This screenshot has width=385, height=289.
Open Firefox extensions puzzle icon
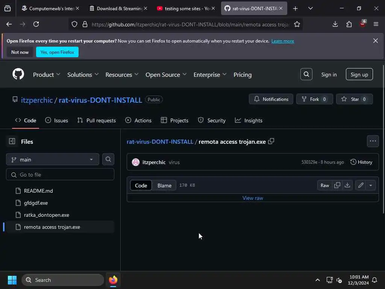(349, 24)
